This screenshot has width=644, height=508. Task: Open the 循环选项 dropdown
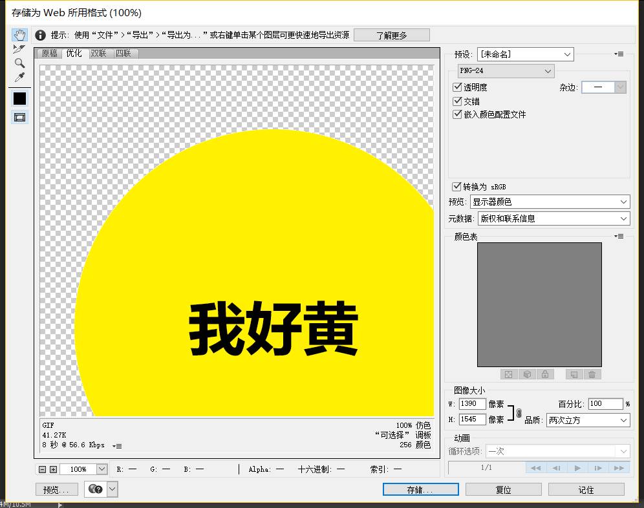click(x=557, y=451)
